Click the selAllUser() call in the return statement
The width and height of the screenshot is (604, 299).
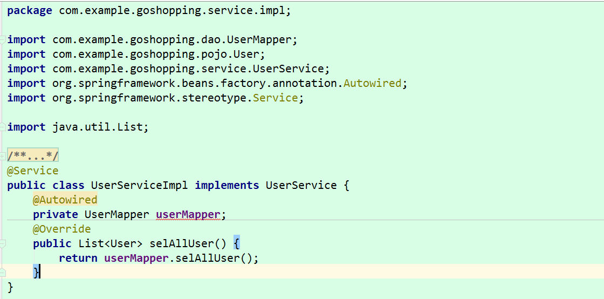tap(214, 258)
